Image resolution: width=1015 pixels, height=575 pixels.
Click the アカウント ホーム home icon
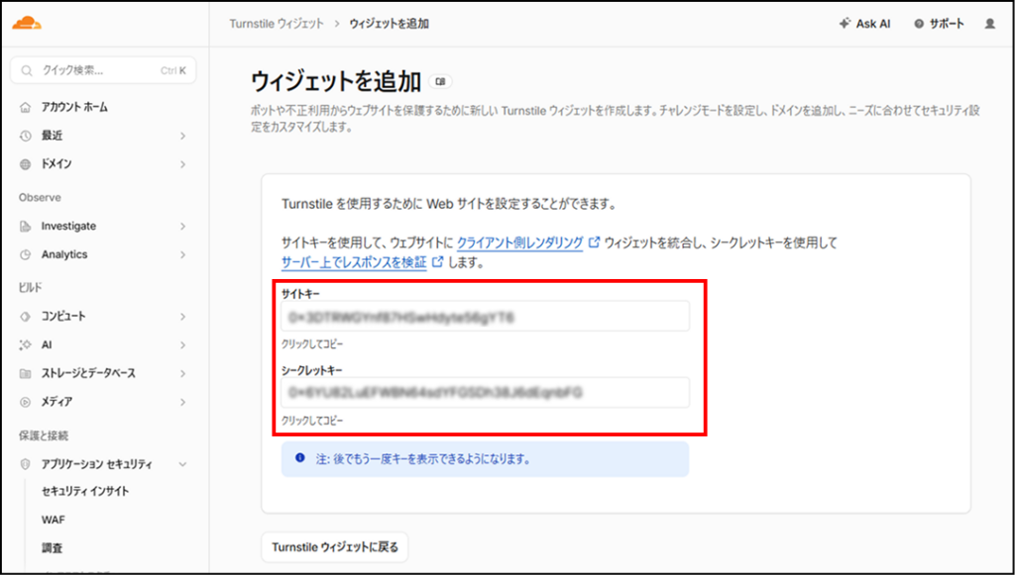[25, 107]
